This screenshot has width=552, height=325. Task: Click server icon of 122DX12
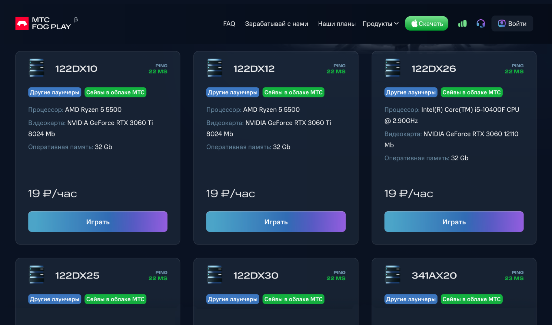tap(214, 67)
